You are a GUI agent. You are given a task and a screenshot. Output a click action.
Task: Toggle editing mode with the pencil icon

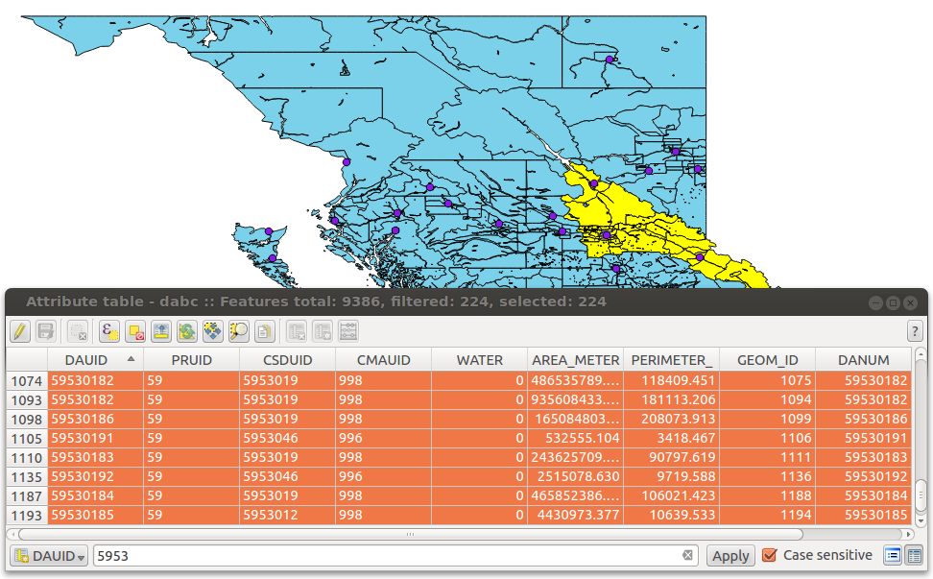point(20,331)
